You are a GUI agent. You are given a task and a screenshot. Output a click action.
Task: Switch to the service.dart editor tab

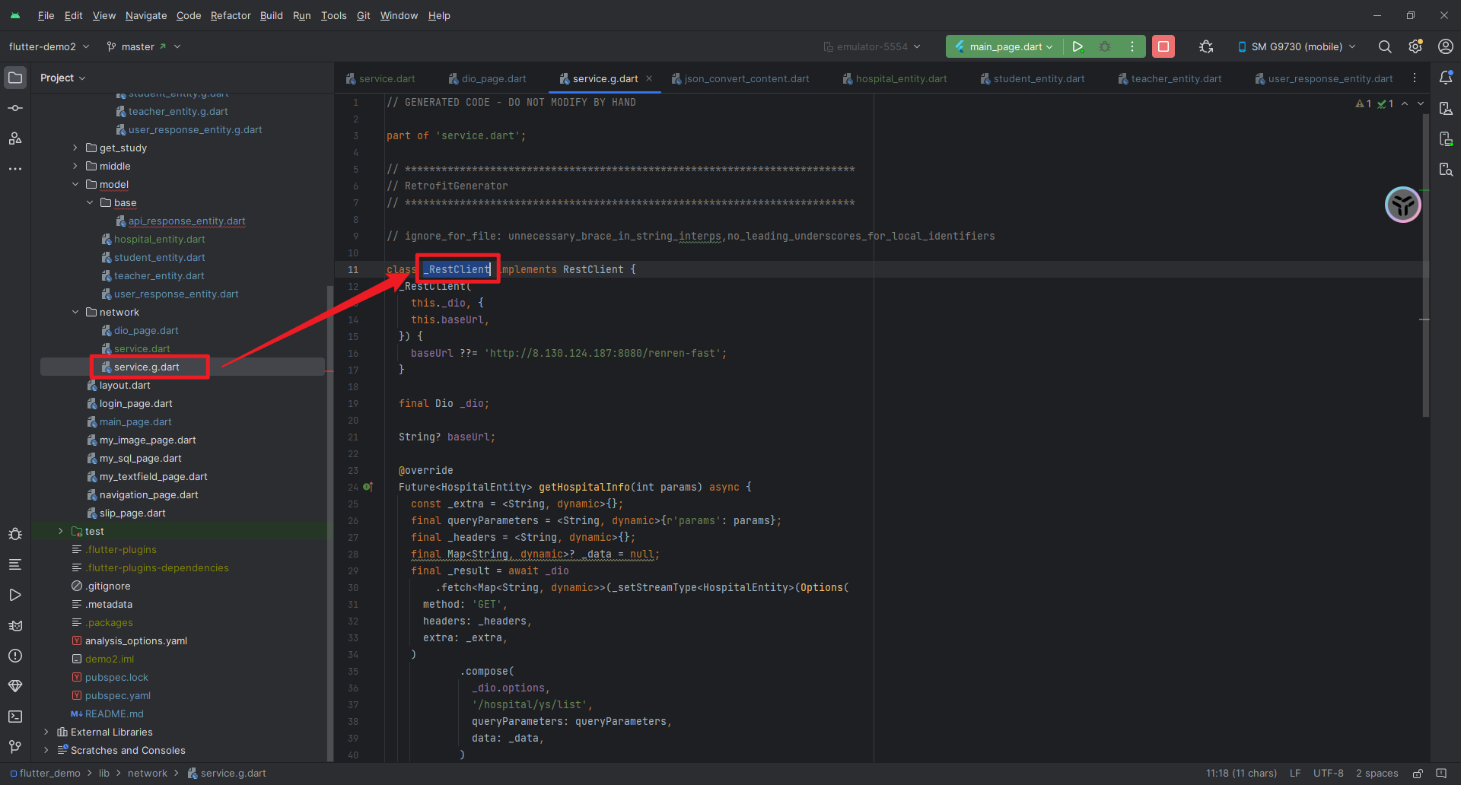[x=380, y=78]
